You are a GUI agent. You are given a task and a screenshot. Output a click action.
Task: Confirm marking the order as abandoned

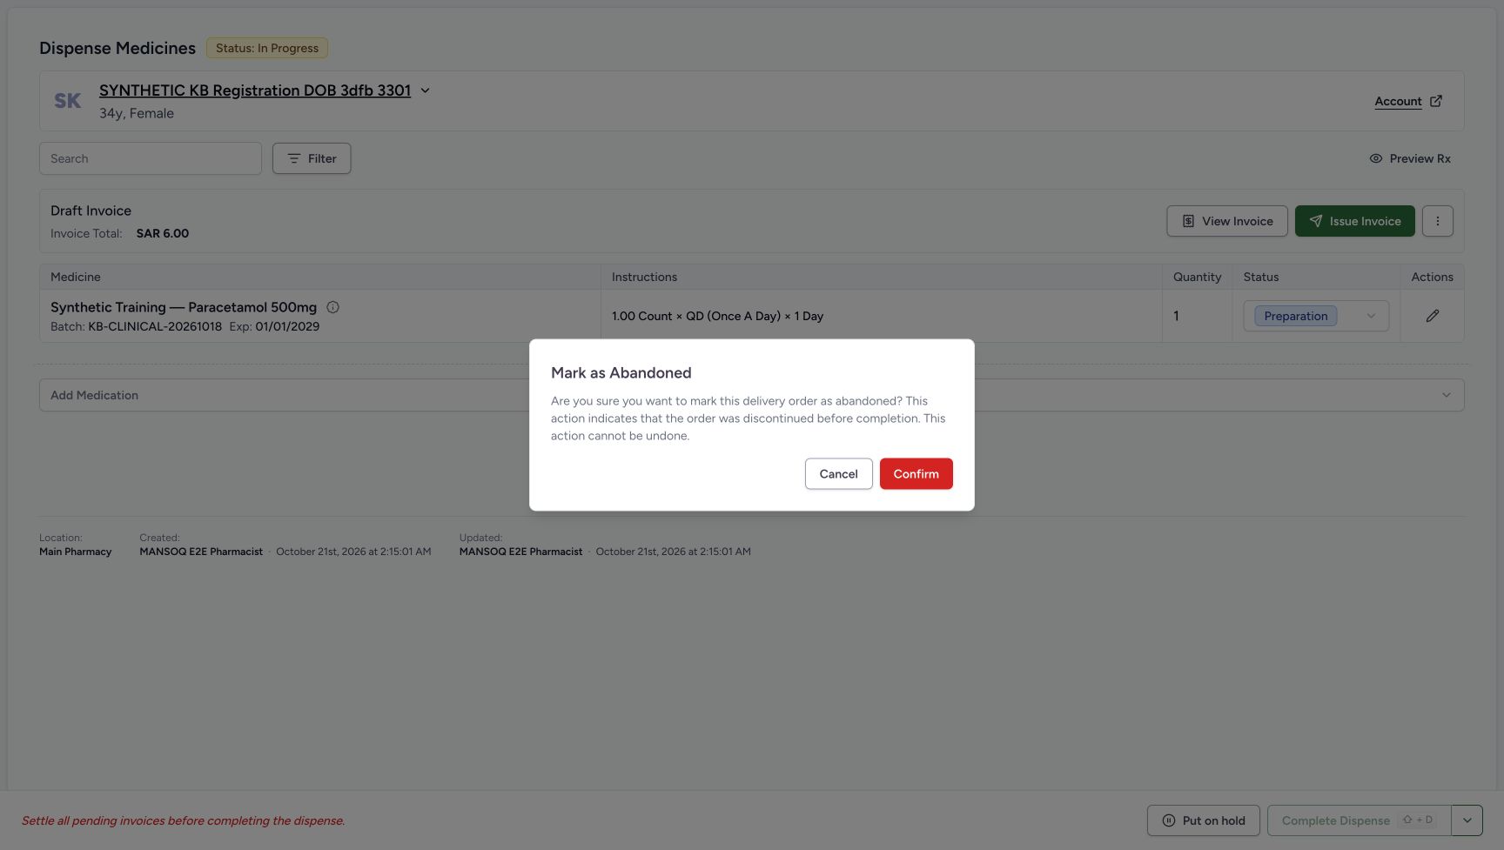click(x=916, y=473)
